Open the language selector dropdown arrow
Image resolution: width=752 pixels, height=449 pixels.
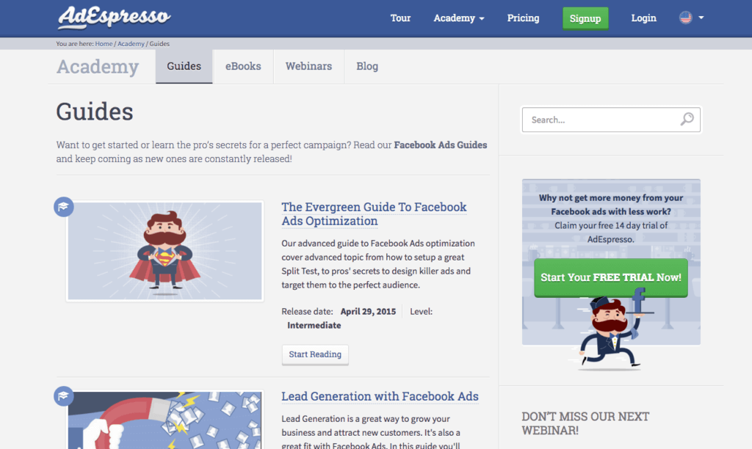[x=701, y=18]
